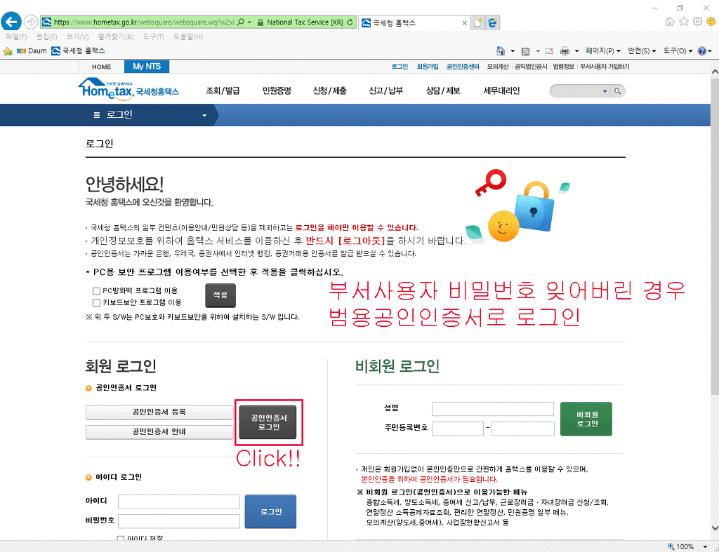Open the address bar dropdown arrow
Viewport: 719px width, 552px height.
(249, 22)
